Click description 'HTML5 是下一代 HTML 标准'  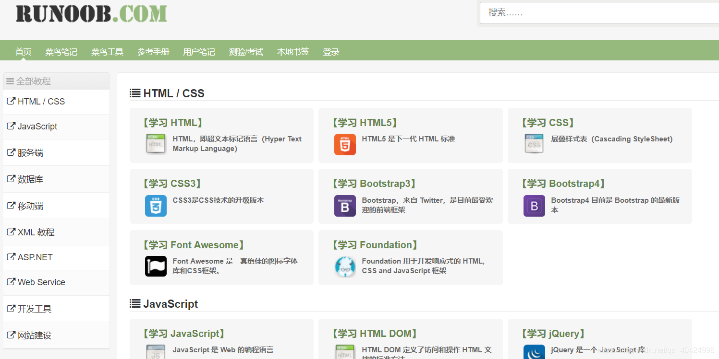pos(408,139)
